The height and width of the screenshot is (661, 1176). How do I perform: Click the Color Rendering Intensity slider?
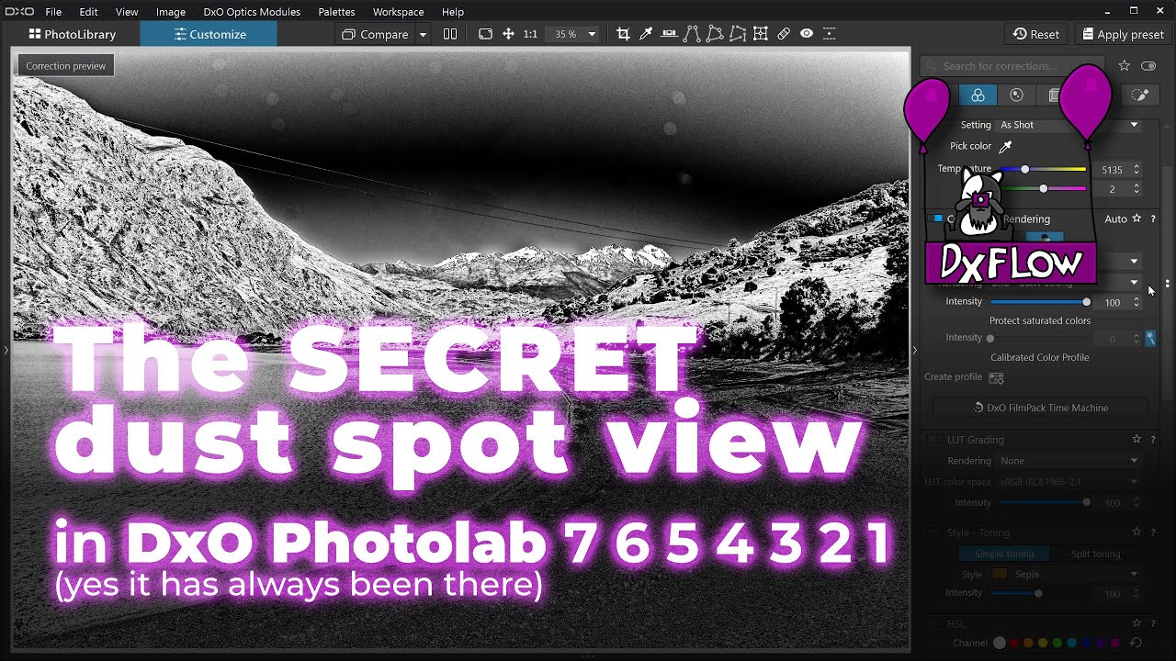coord(1039,302)
